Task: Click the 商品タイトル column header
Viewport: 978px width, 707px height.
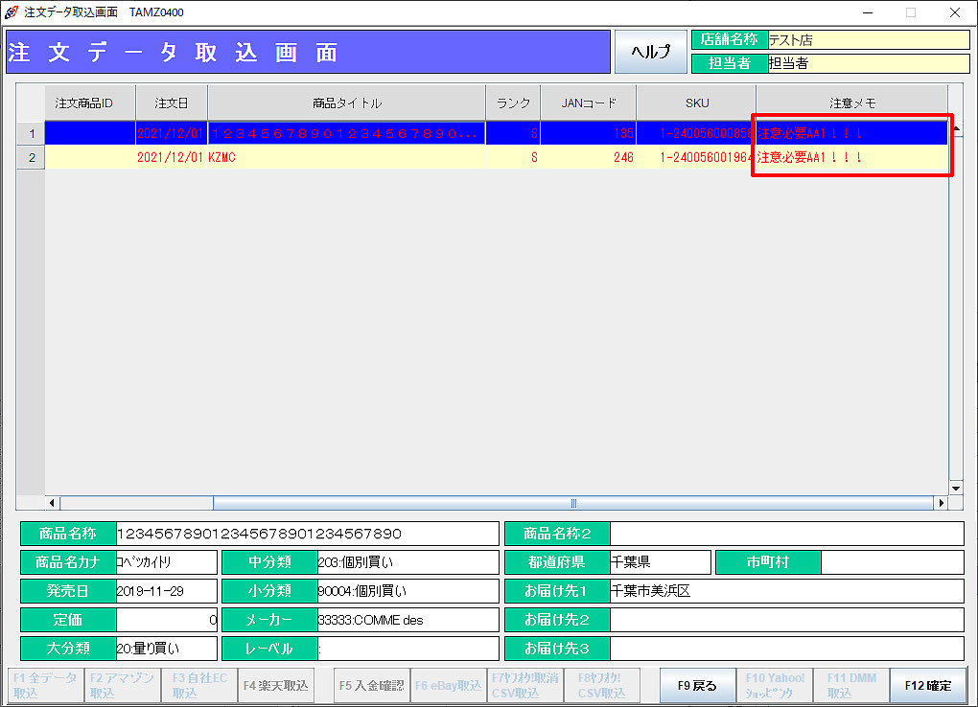Action: coord(346,103)
